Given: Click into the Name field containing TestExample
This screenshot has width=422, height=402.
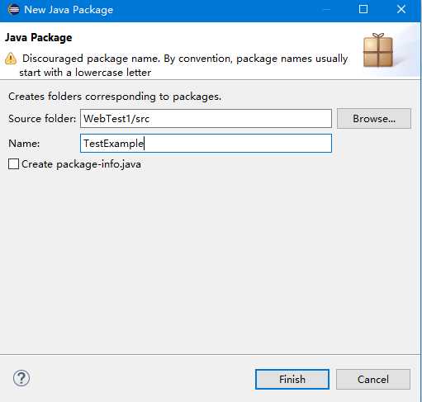Looking at the screenshot, I should (x=206, y=144).
